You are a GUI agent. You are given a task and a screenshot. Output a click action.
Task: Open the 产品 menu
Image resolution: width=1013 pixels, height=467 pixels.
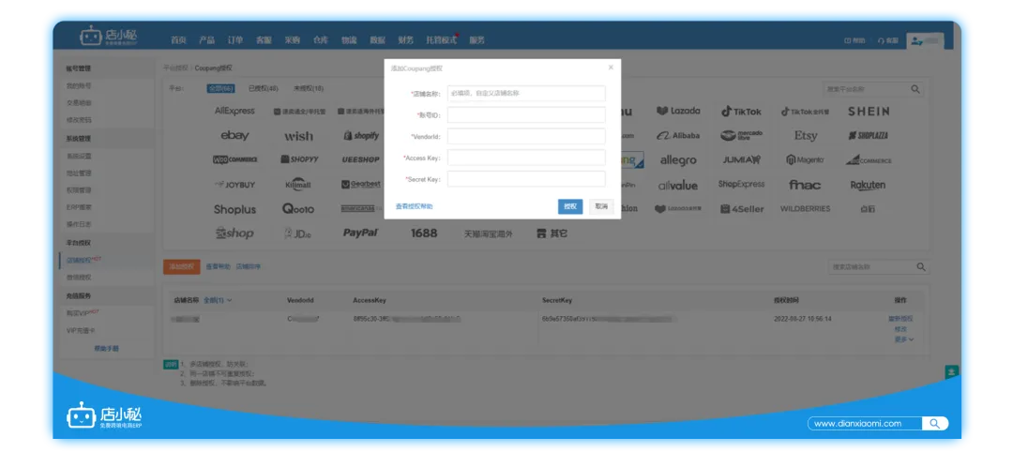click(x=206, y=40)
